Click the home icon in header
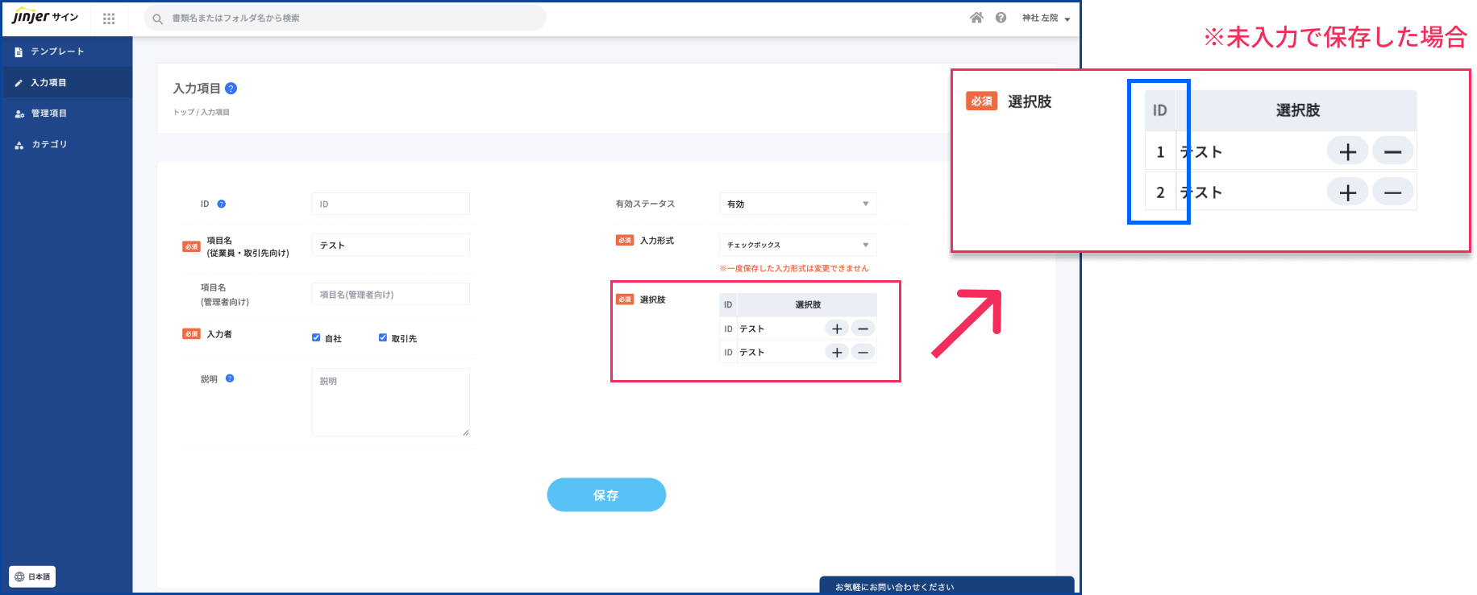The image size is (1477, 595). 976,18
